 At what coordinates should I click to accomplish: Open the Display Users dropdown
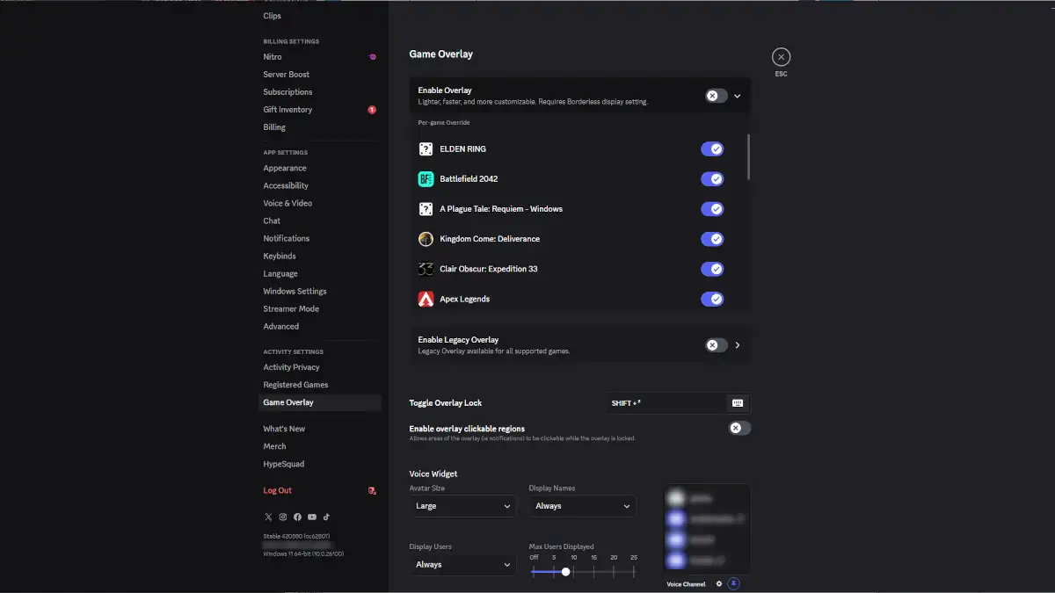463,565
